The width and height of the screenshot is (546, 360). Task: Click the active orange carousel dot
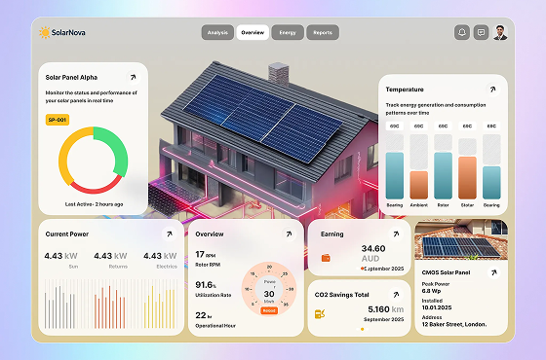pyautogui.click(x=362, y=329)
